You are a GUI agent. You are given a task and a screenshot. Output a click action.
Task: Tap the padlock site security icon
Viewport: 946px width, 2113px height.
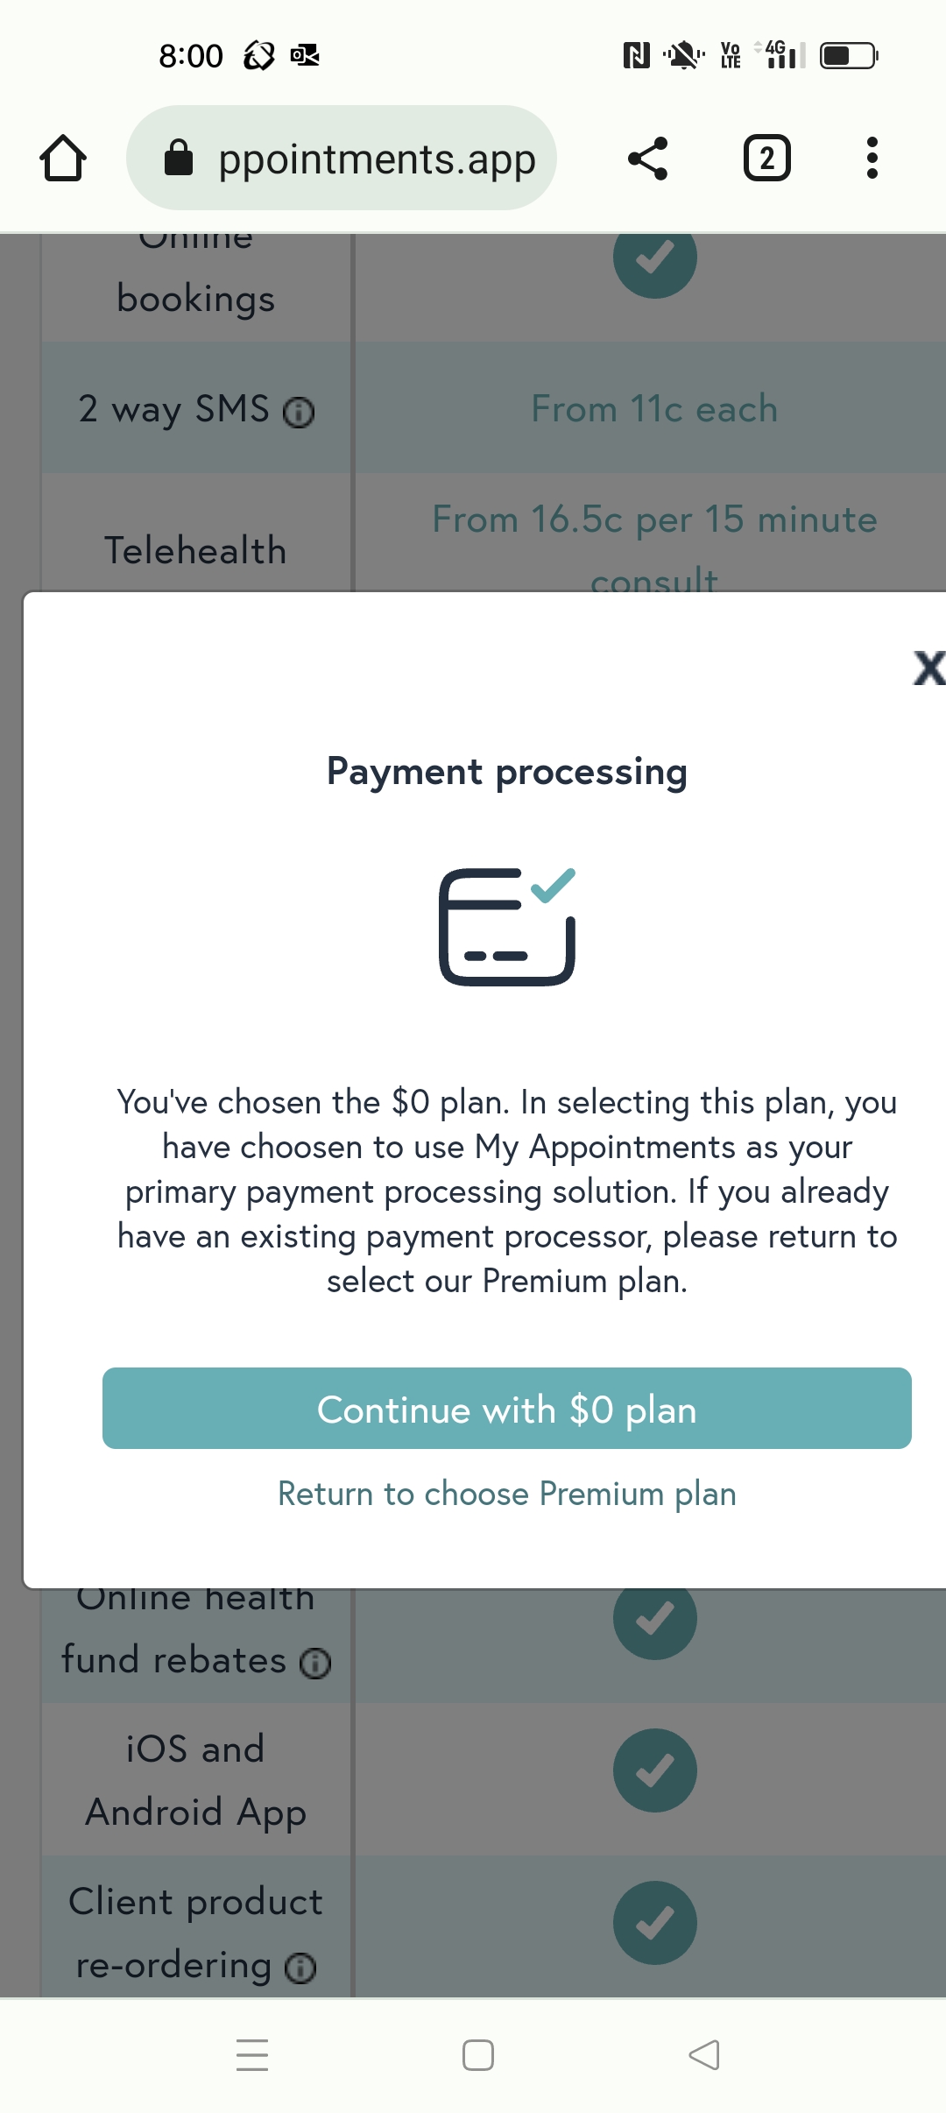(179, 159)
